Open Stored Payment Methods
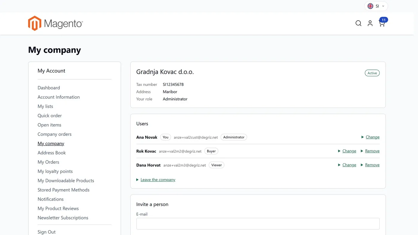 63,190
